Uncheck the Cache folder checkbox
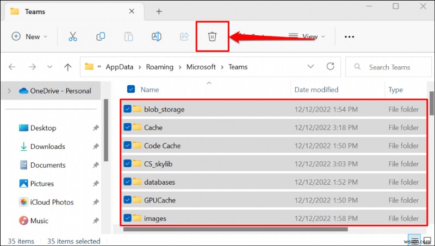Screen dimensions: 435x246 [x=127, y=127]
